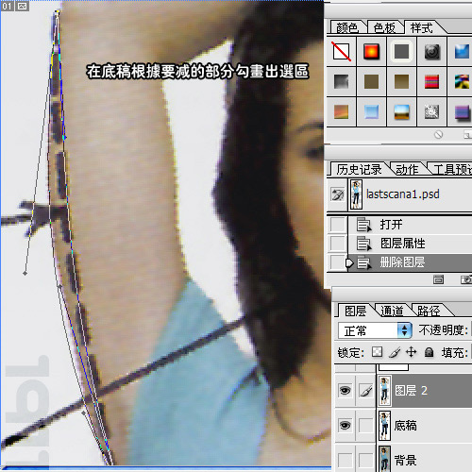Apply the light blue translucent style
The width and height of the screenshot is (472, 472).
371,111
